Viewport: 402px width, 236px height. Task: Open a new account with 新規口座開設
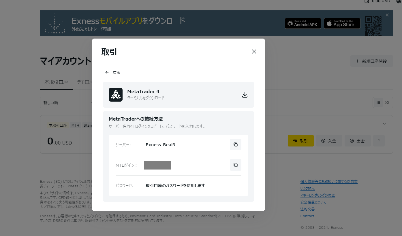pos(371,61)
